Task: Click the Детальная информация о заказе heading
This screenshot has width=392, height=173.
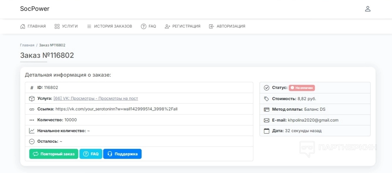Action: 68,75
